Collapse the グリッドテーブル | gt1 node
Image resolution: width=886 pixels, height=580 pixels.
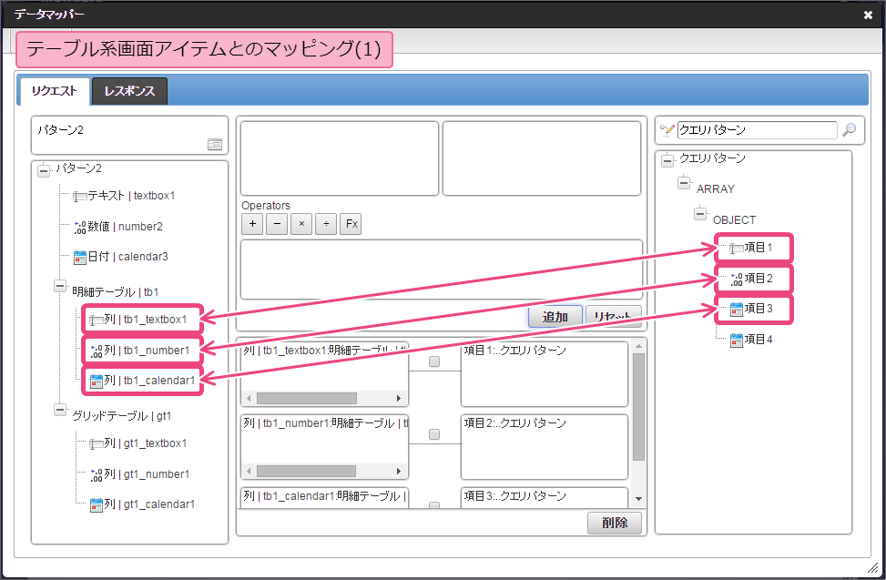(60, 410)
